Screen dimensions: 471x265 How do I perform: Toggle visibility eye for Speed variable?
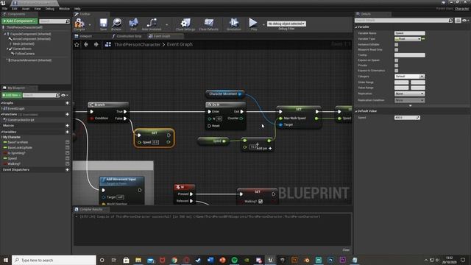point(67,158)
